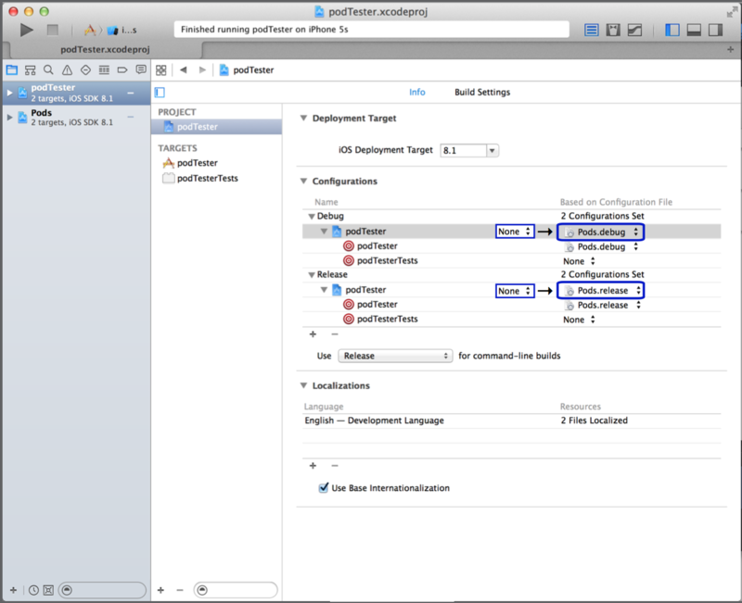Image resolution: width=742 pixels, height=603 pixels.
Task: Show recent files filter clock icon
Action: [x=33, y=590]
